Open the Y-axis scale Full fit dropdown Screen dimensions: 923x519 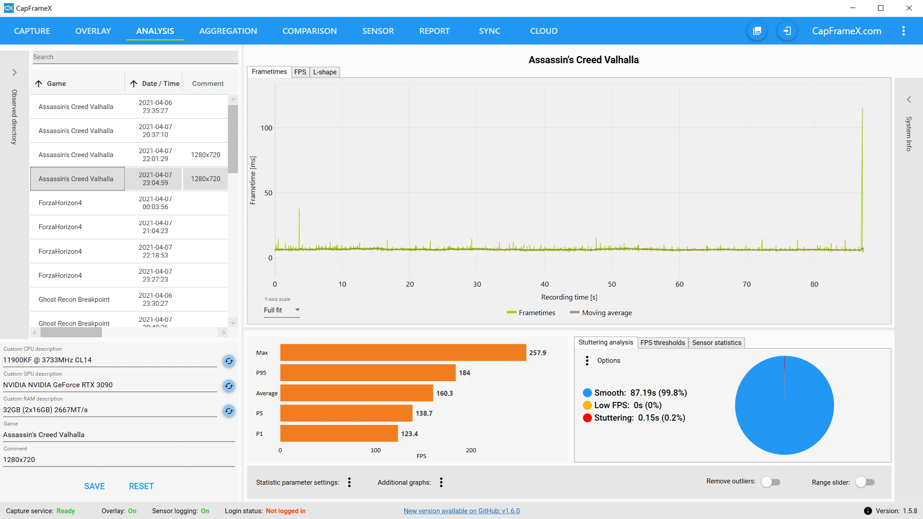(282, 310)
